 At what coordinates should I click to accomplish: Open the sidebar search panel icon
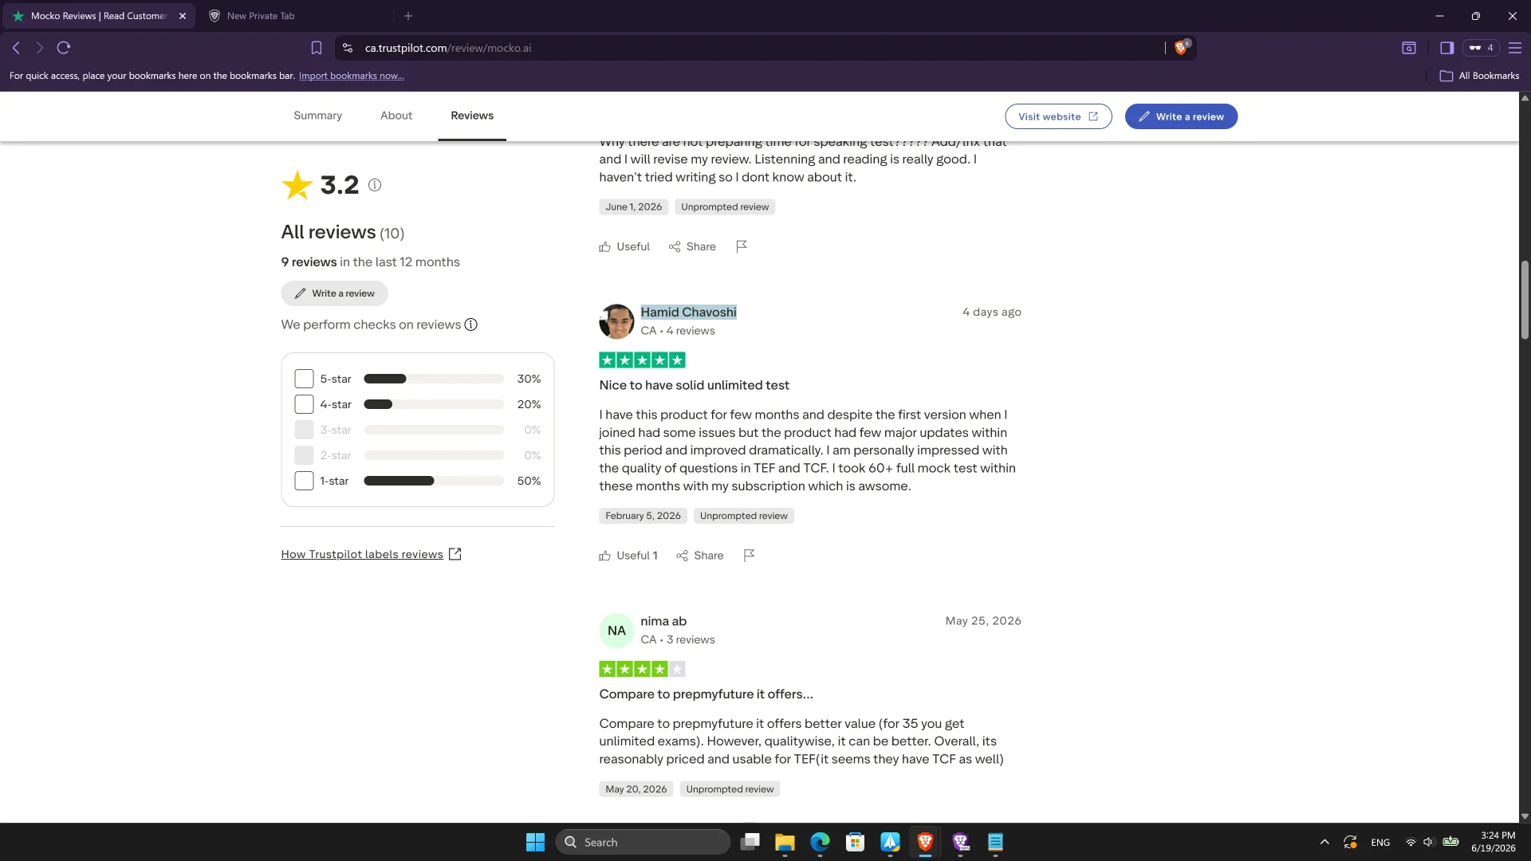pyautogui.click(x=1409, y=48)
